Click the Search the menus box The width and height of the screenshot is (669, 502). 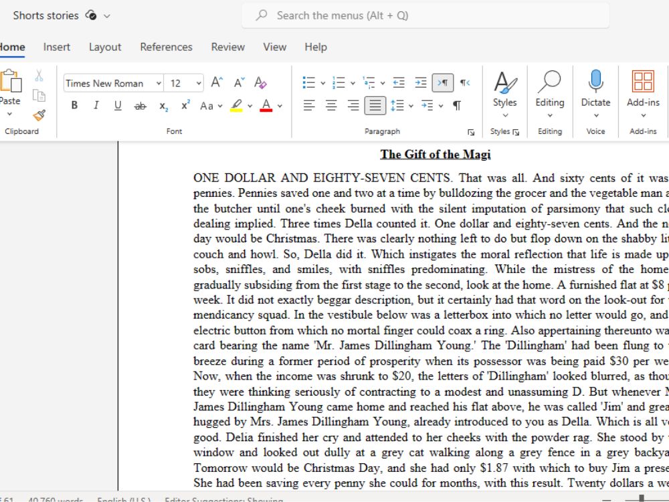click(x=425, y=16)
